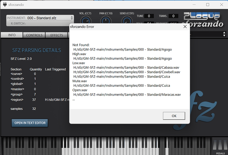Click the Cowbell.wav path in error list
228x155 pixels.
pyautogui.click(x=127, y=72)
